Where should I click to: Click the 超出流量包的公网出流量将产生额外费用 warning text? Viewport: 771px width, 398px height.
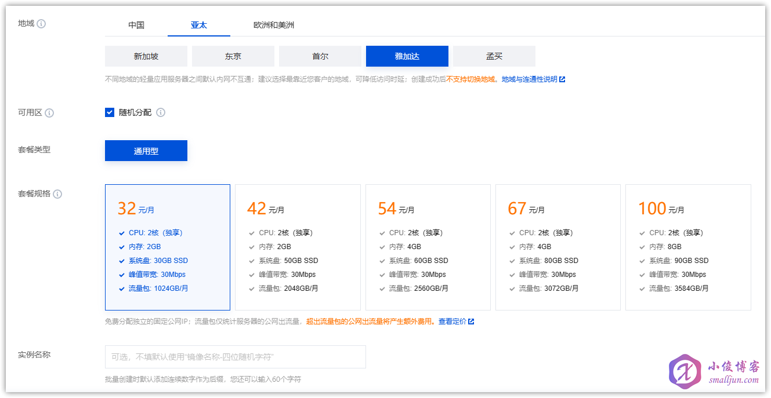[x=369, y=322]
